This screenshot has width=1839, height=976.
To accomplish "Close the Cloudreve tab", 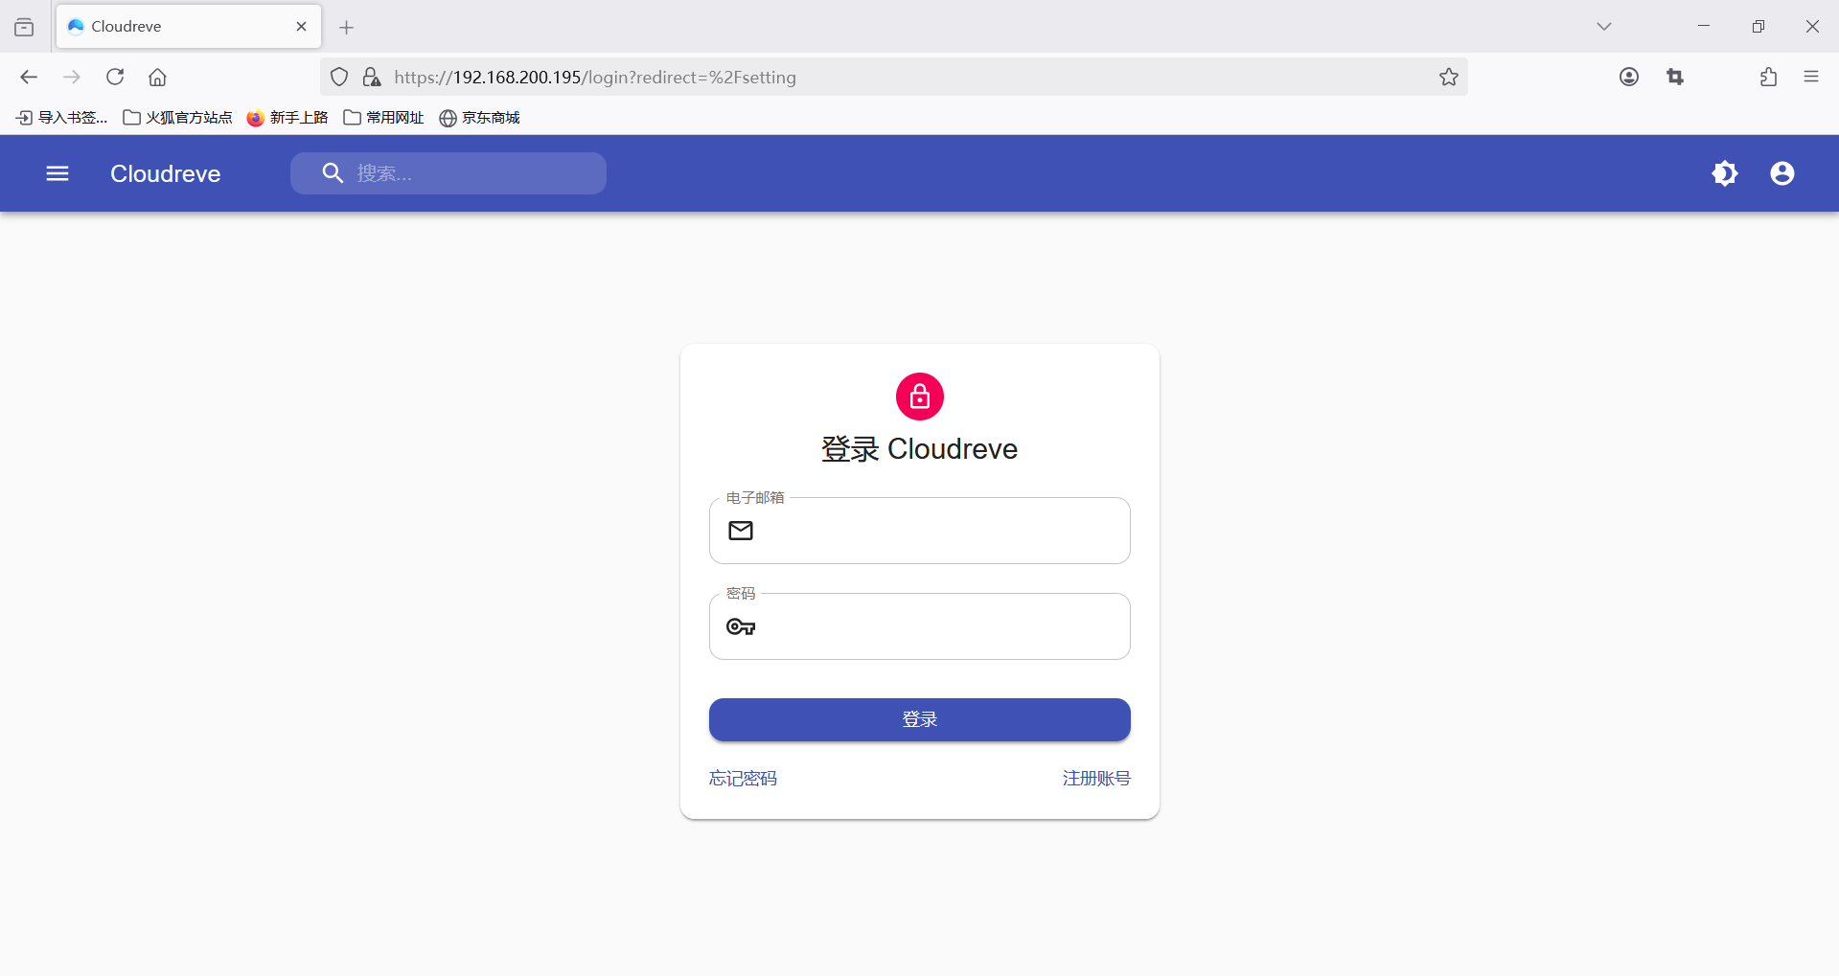I will coord(301,26).
